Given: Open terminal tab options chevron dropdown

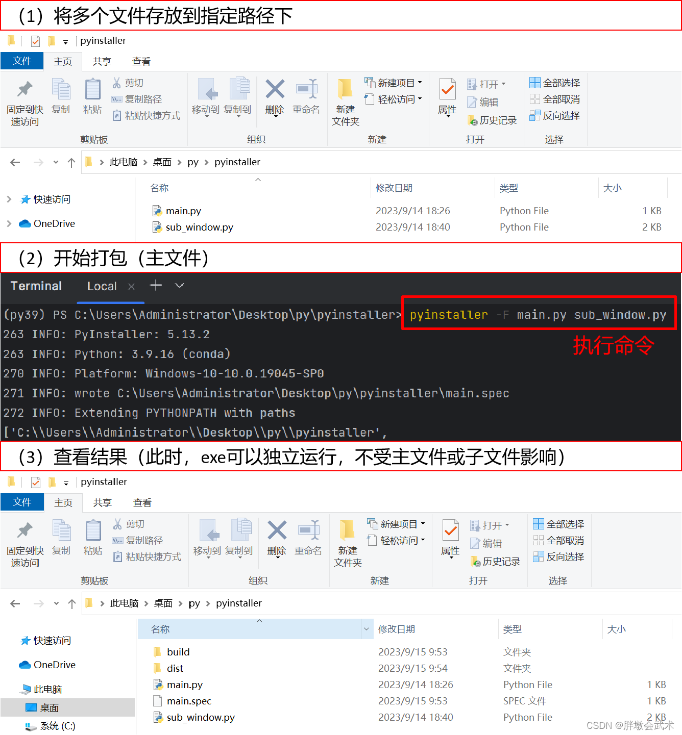Looking at the screenshot, I should [x=179, y=286].
